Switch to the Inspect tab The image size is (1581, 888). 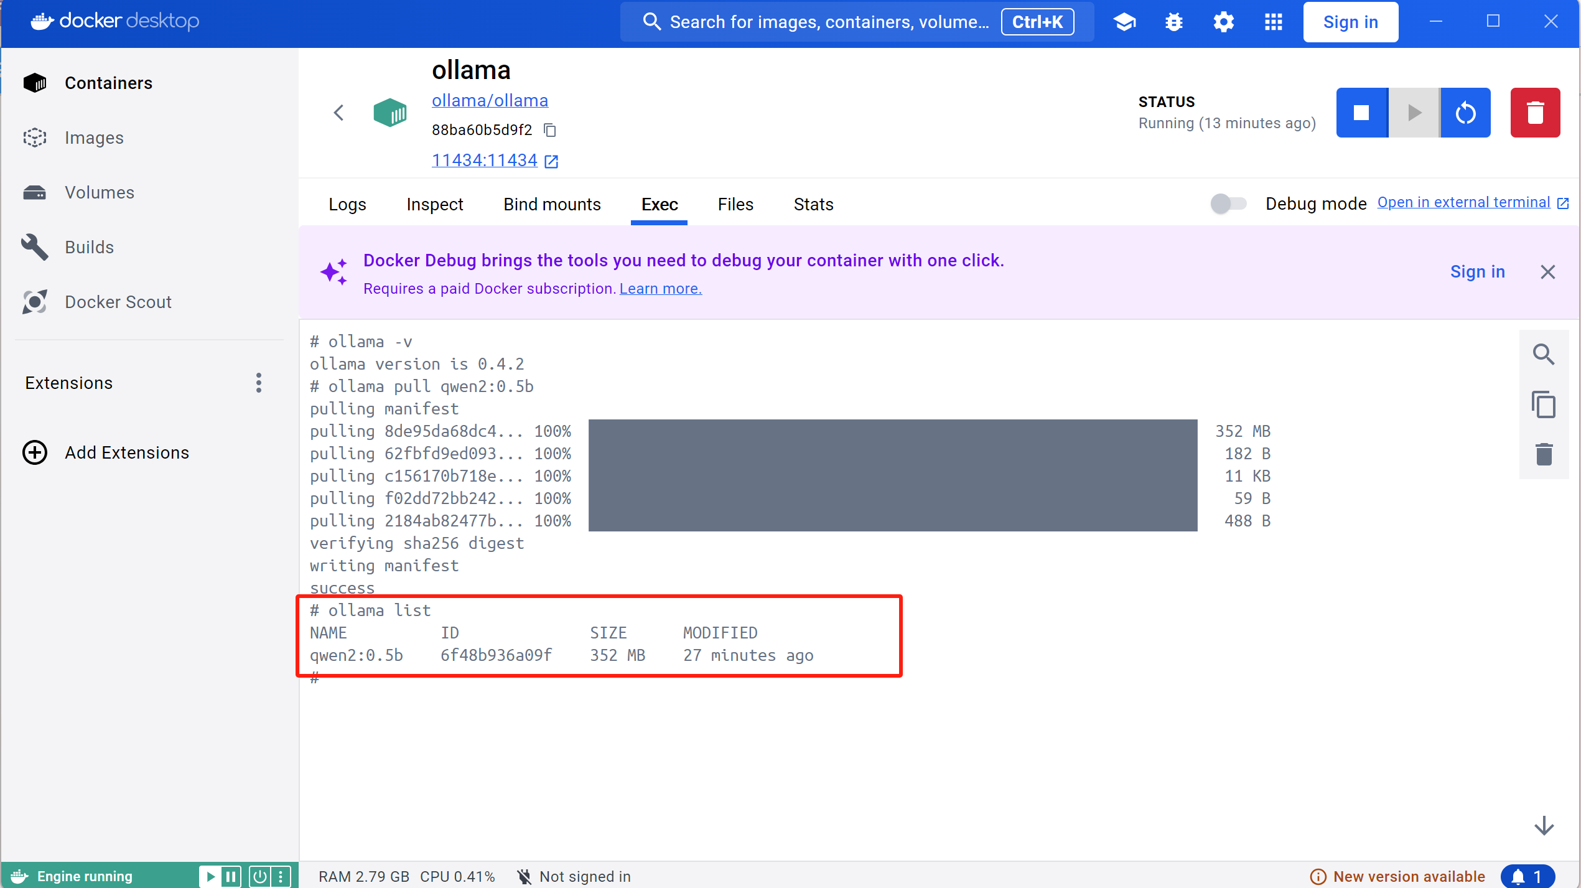434,204
